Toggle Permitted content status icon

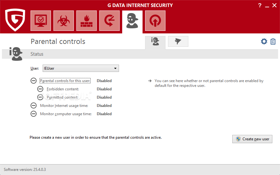coord(40,97)
